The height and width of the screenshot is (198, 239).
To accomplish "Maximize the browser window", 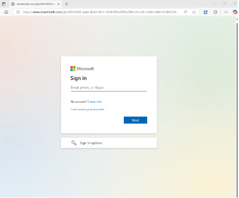I will click(225, 3).
